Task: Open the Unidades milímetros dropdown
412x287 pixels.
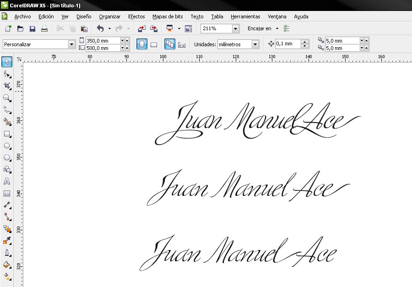Action: point(255,44)
